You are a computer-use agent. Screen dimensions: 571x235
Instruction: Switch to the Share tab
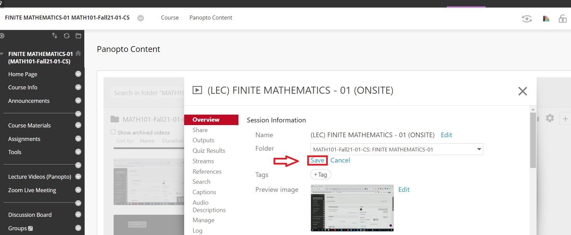(200, 130)
